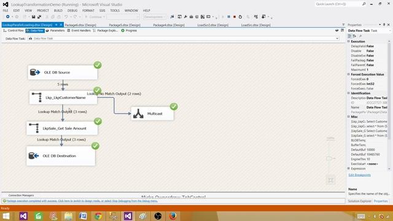Click the green success checkmark on Multicast

[x=174, y=106]
